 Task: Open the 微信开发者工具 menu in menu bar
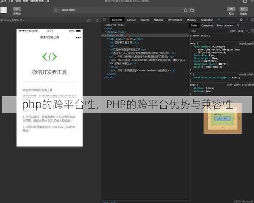pyautogui.click(x=40, y=1)
